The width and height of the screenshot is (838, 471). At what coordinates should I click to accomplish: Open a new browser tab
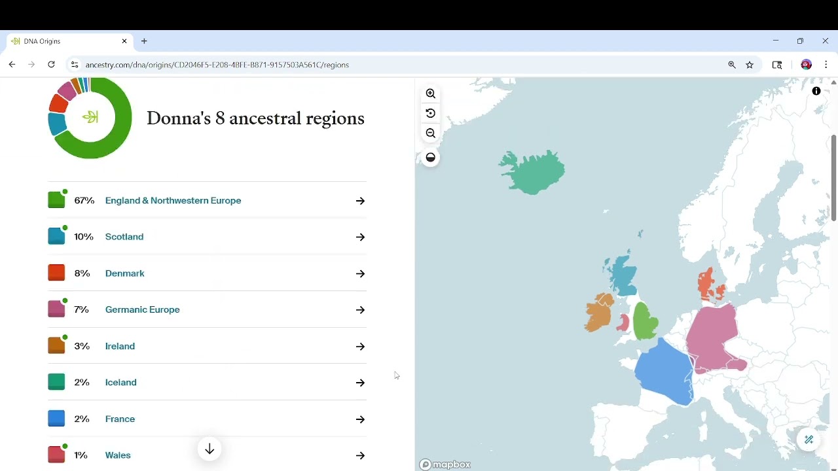144,41
